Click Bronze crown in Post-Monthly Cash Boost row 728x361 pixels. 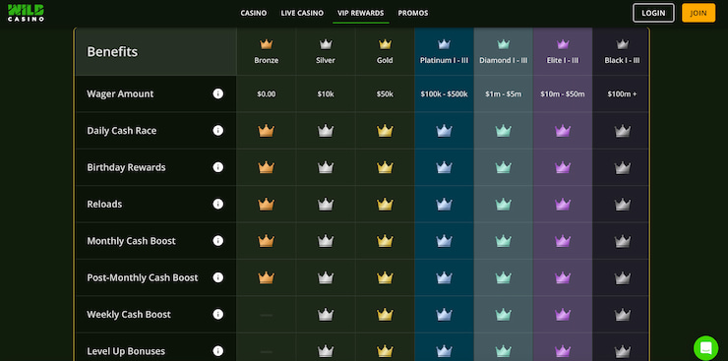pos(266,277)
